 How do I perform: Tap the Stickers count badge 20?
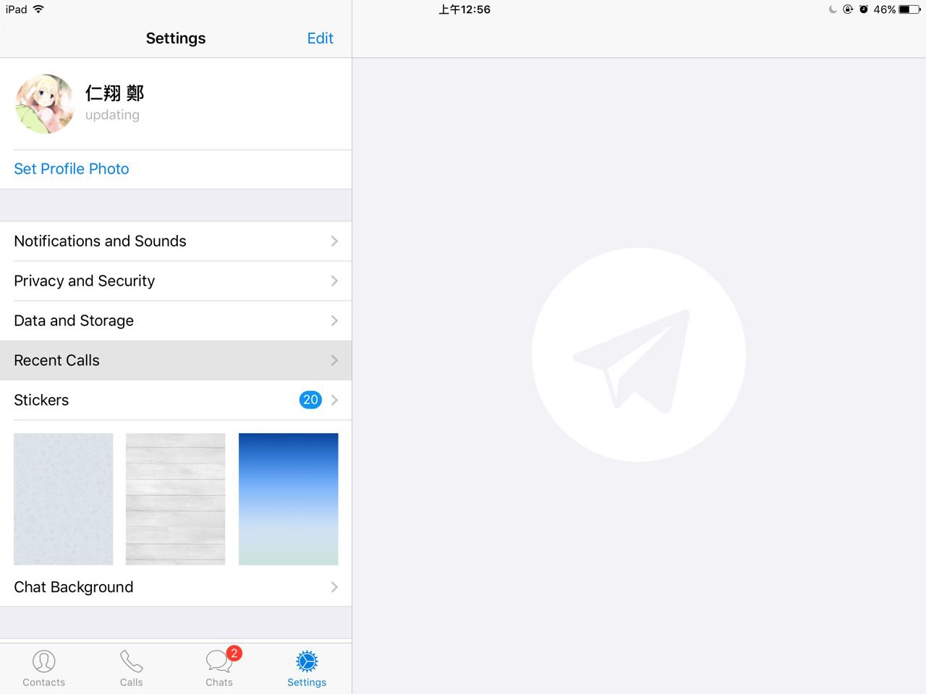coord(310,400)
